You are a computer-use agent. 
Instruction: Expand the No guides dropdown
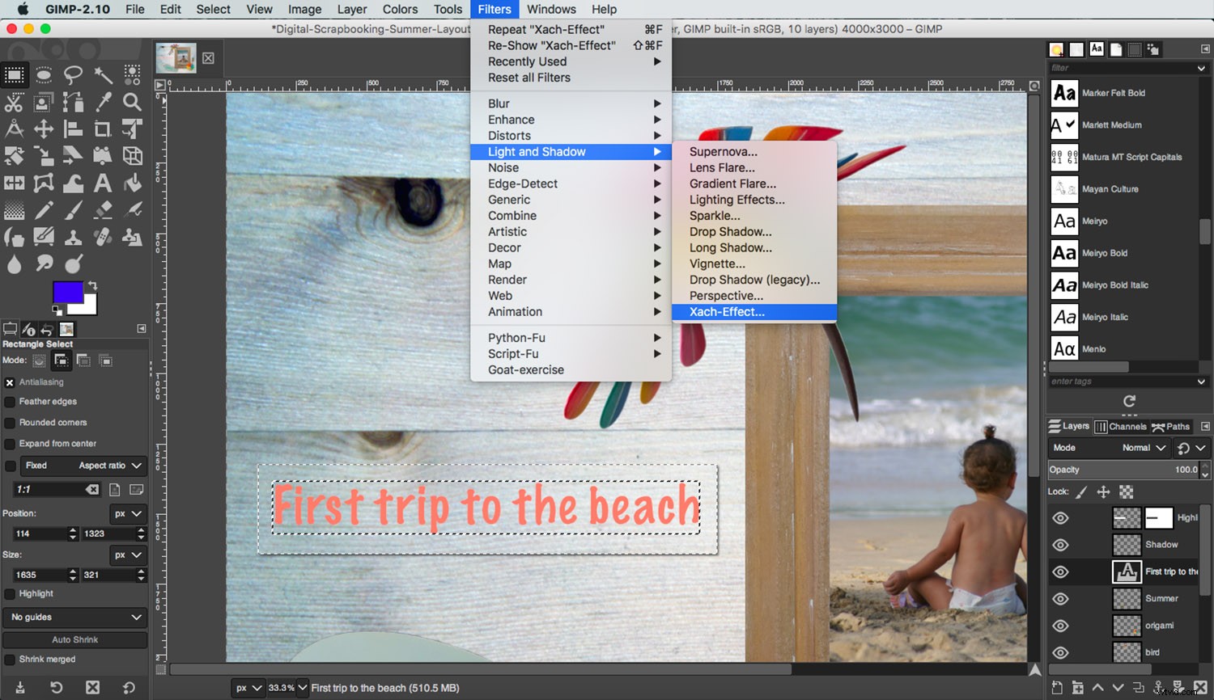pos(74,617)
